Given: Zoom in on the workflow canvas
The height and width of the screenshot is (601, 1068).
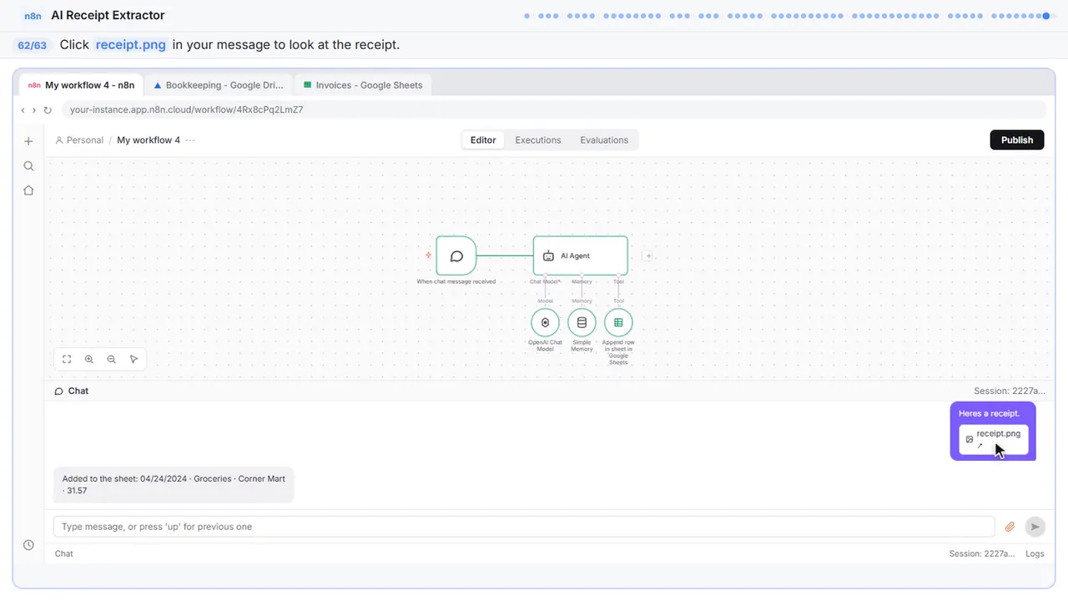Looking at the screenshot, I should pyautogui.click(x=89, y=359).
